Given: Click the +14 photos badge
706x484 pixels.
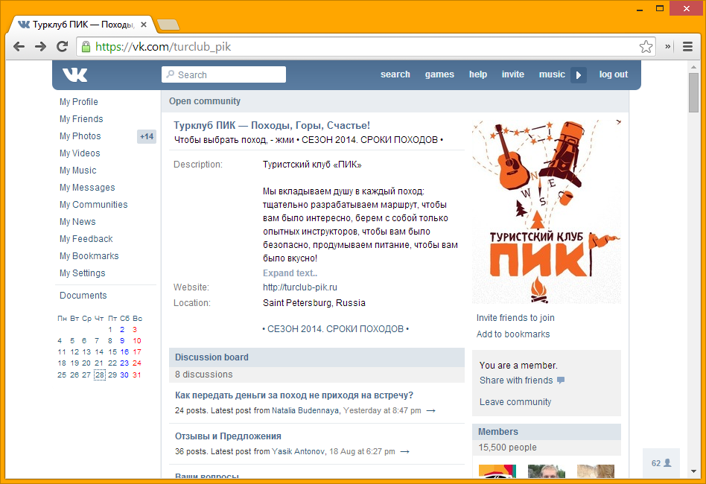Looking at the screenshot, I should coord(147,136).
